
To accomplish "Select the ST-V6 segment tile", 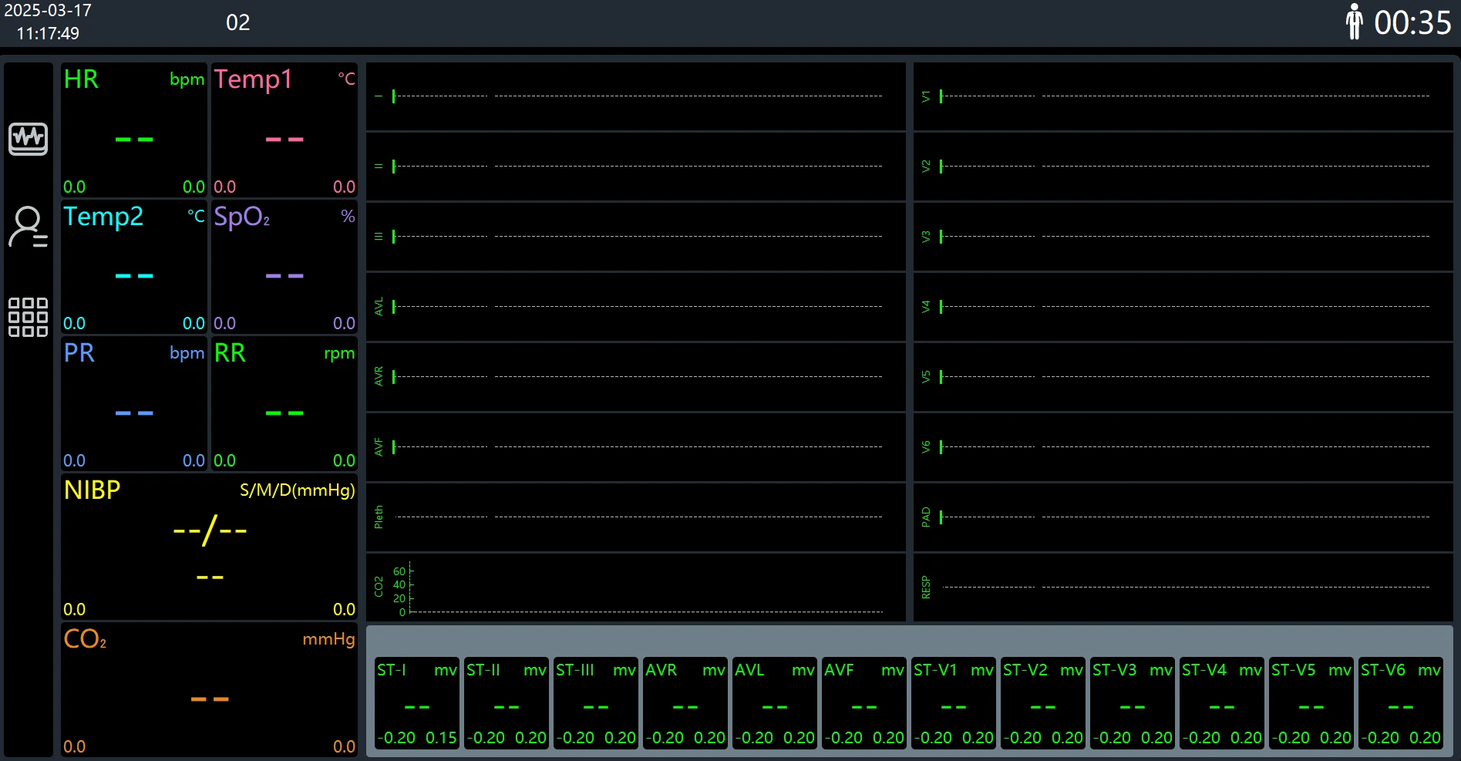I will tap(1400, 702).
